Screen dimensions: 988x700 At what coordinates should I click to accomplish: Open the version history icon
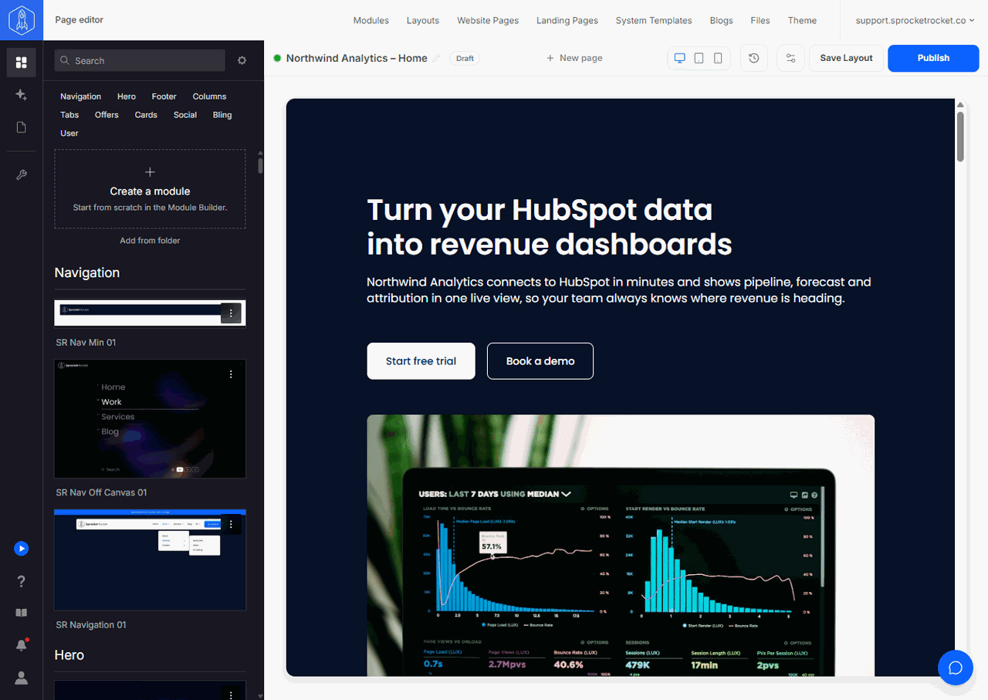pos(754,58)
